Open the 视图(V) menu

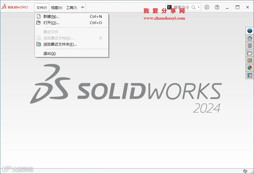(x=56, y=8)
